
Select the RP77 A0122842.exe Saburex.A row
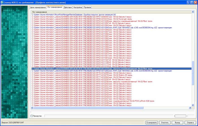[x=111, y=77]
